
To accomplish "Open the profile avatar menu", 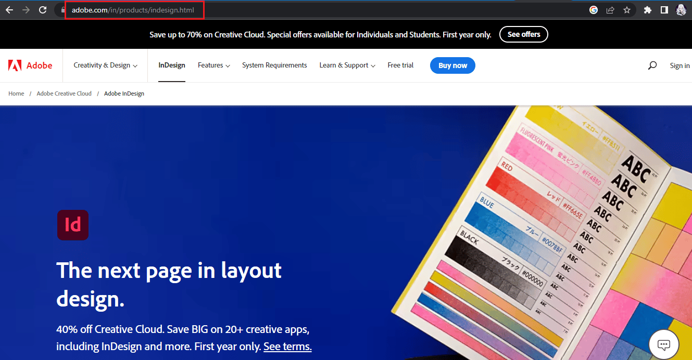I will [x=681, y=10].
